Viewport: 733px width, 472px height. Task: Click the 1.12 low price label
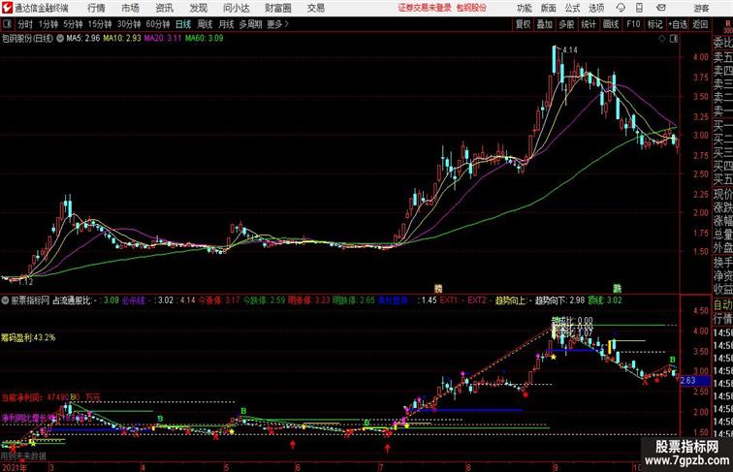26,282
